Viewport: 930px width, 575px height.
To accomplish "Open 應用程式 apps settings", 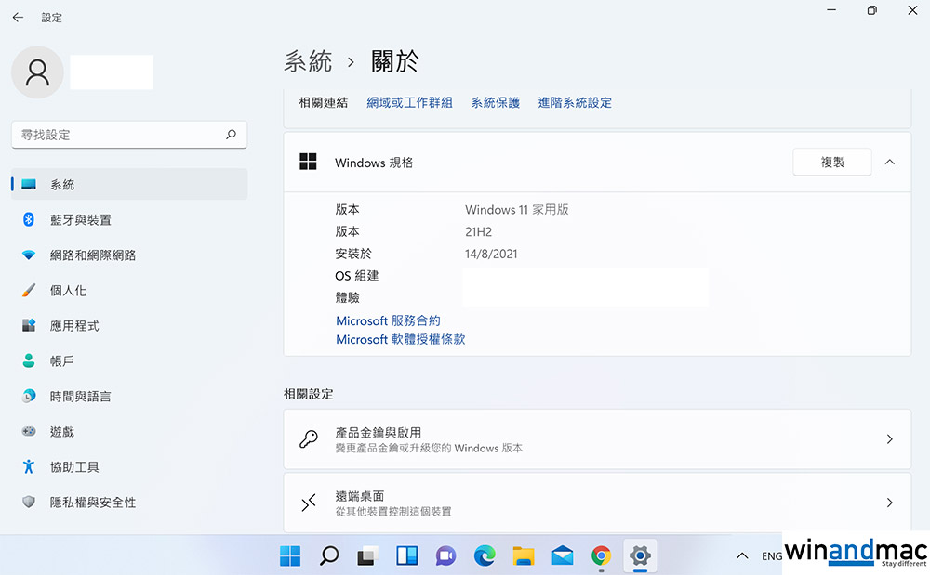I will pyautogui.click(x=73, y=326).
